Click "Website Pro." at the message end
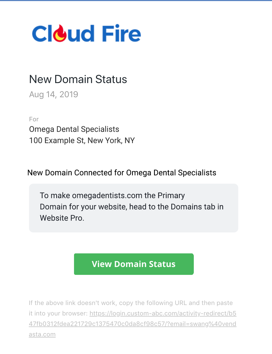The image size is (272, 354). (62, 218)
